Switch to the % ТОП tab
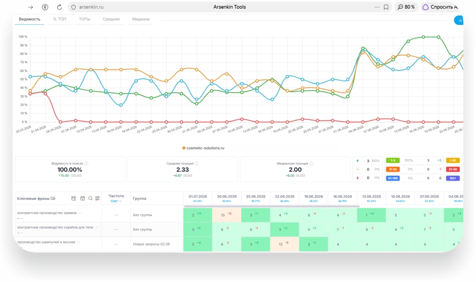Viewport: 476px width, 282px height. (x=60, y=19)
